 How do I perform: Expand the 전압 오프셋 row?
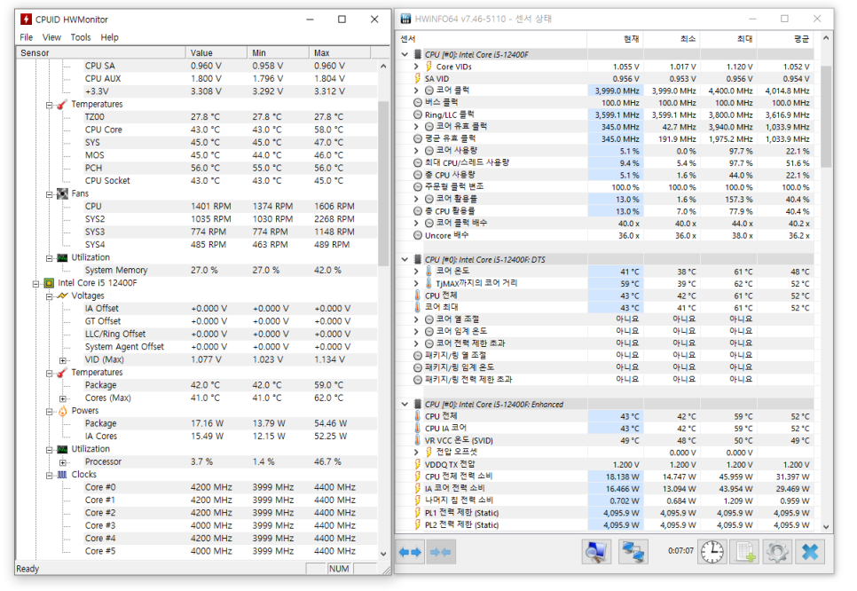416,453
